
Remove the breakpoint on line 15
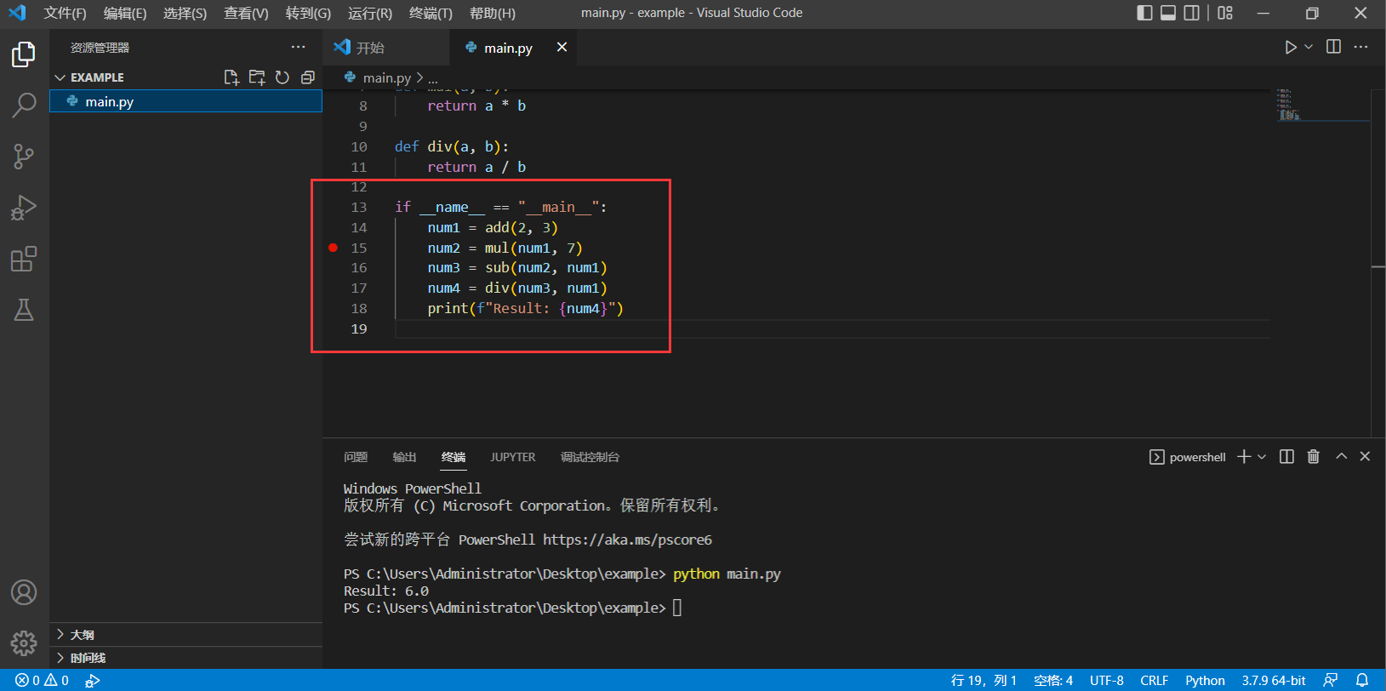pos(334,248)
